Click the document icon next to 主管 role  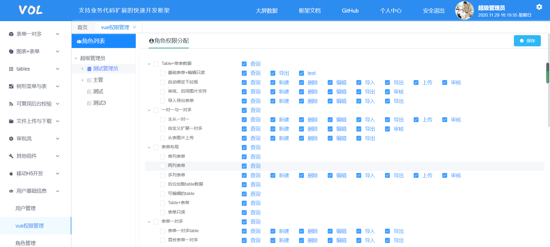(x=89, y=80)
